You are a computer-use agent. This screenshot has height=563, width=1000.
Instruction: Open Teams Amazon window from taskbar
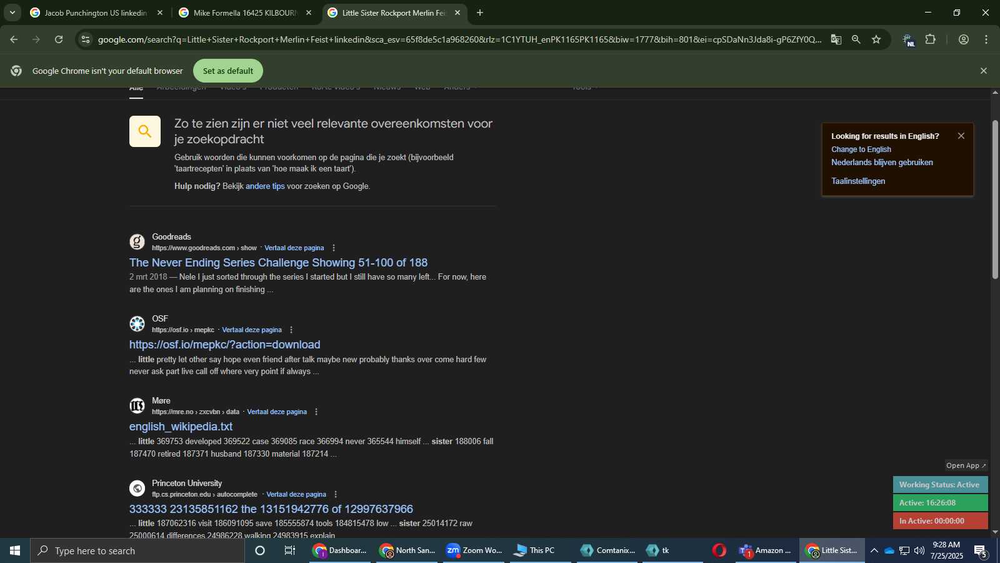coord(766,550)
